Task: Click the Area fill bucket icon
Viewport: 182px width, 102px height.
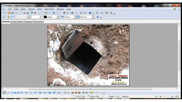Action: click(62, 17)
